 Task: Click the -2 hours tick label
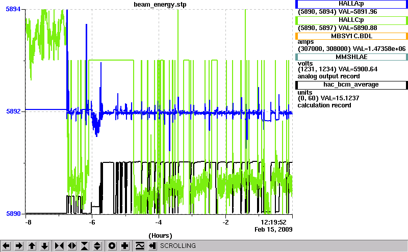click(225, 222)
